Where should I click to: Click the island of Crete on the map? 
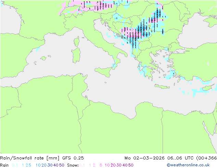[x=162, y=86]
